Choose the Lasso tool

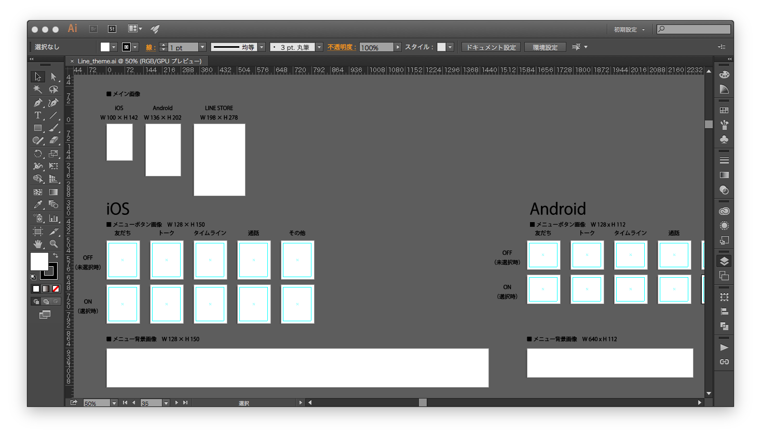click(53, 90)
